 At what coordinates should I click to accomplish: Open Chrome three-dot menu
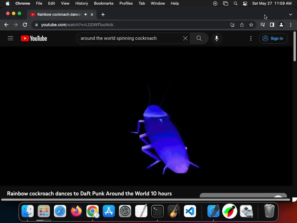tap(291, 25)
